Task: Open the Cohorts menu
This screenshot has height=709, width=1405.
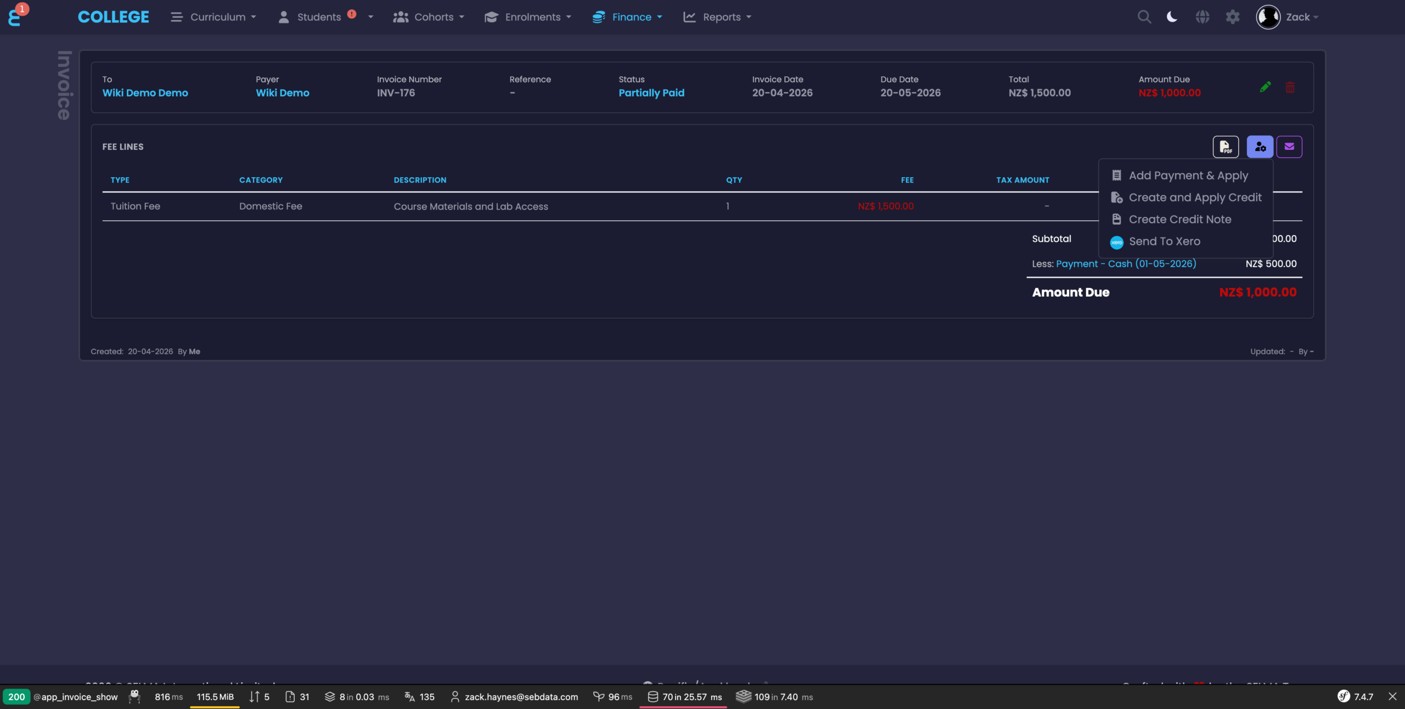Action: click(428, 17)
